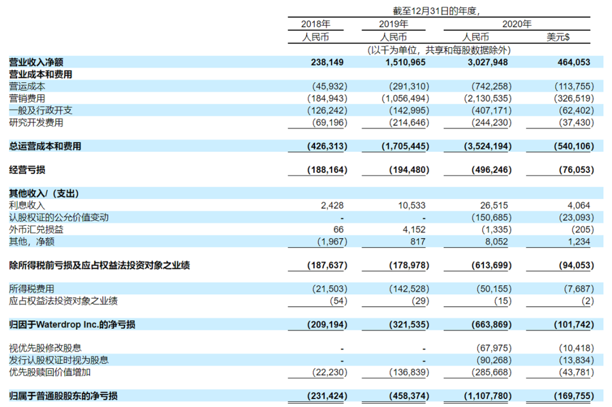
Task: Click the ordinary shareholders loss (1,107,780)
Action: 487,396
